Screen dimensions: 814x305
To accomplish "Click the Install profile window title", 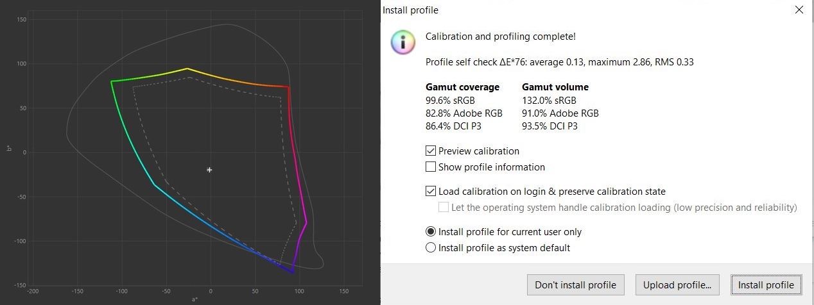I will (410, 10).
